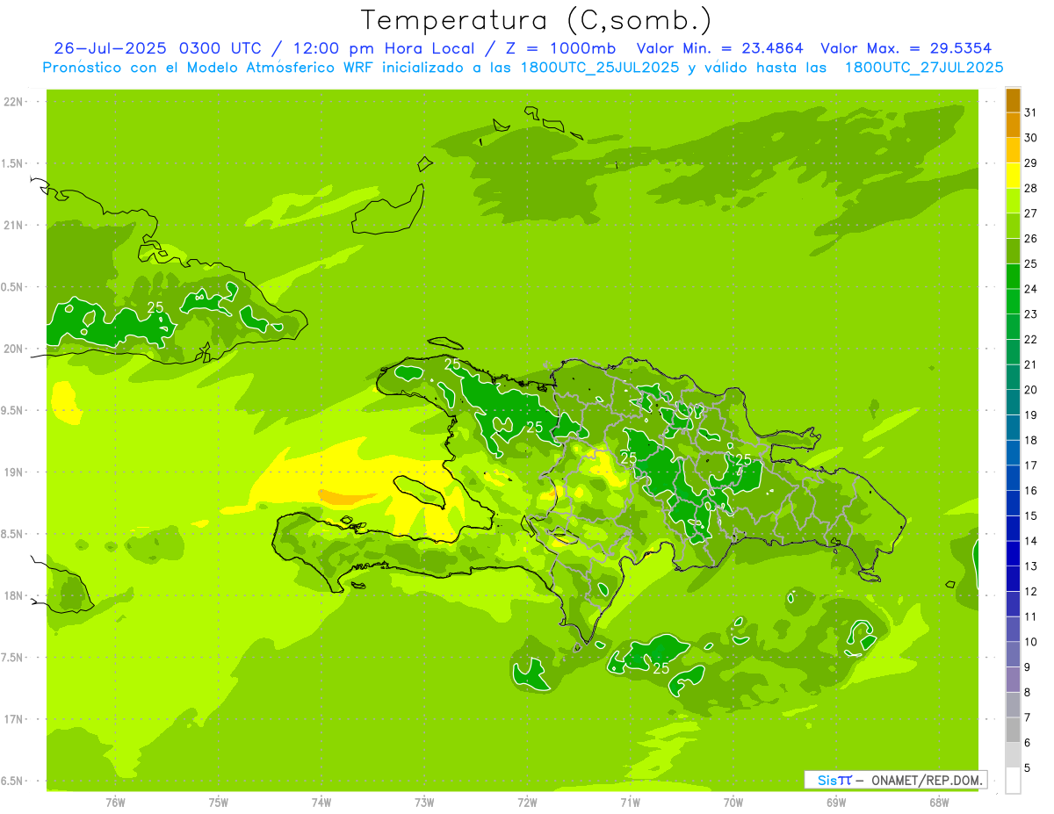1054x814 pixels.
Task: Click the "74W" longitude axis label
Action: (321, 803)
